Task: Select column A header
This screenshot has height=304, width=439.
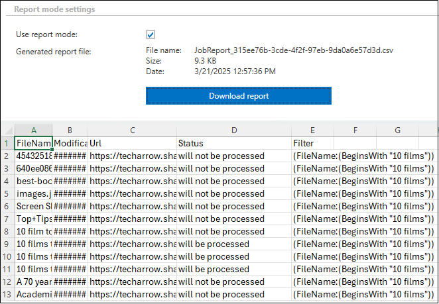Action: (x=33, y=130)
